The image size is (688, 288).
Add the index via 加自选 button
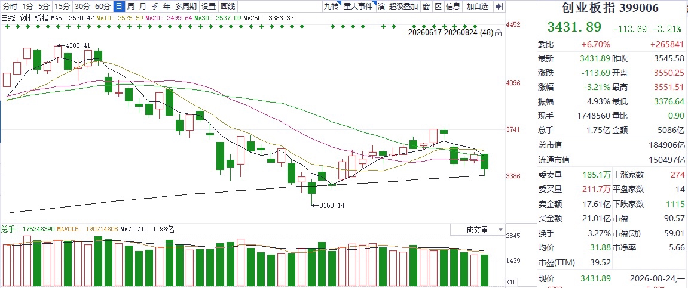point(478,6)
